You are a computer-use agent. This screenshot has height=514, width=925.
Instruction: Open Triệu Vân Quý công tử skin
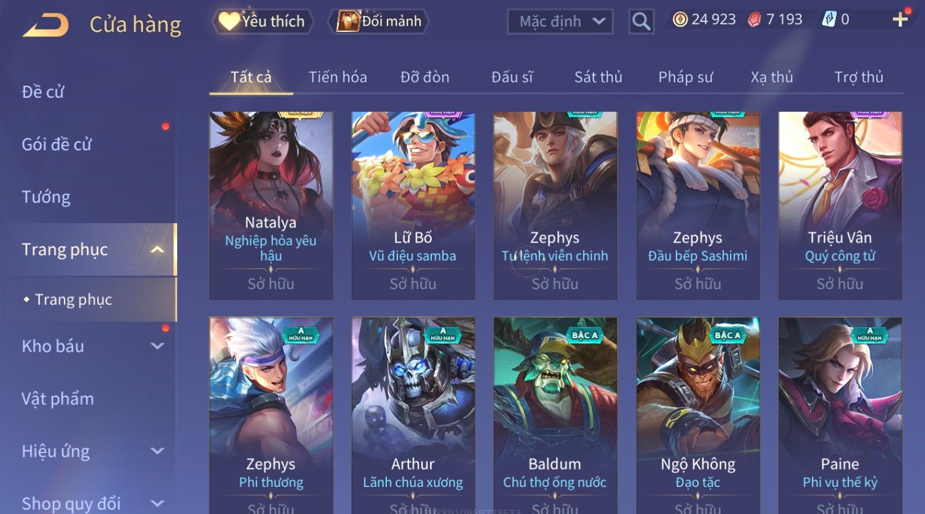click(840, 205)
